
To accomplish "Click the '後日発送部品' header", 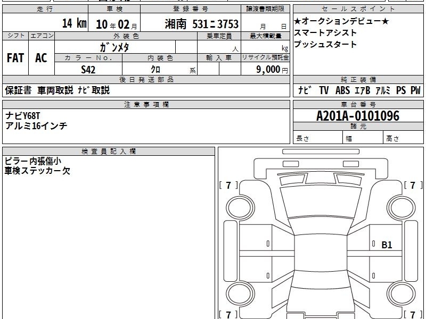I will 146,79.
